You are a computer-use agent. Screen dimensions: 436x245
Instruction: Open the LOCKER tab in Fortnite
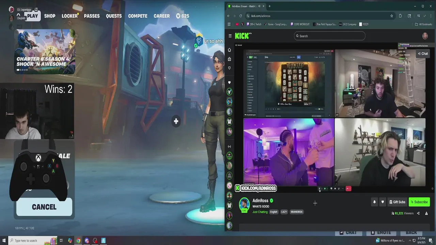tap(70, 16)
